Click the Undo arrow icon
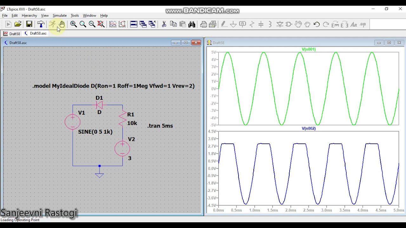The height and width of the screenshot is (228, 406). click(x=317, y=24)
